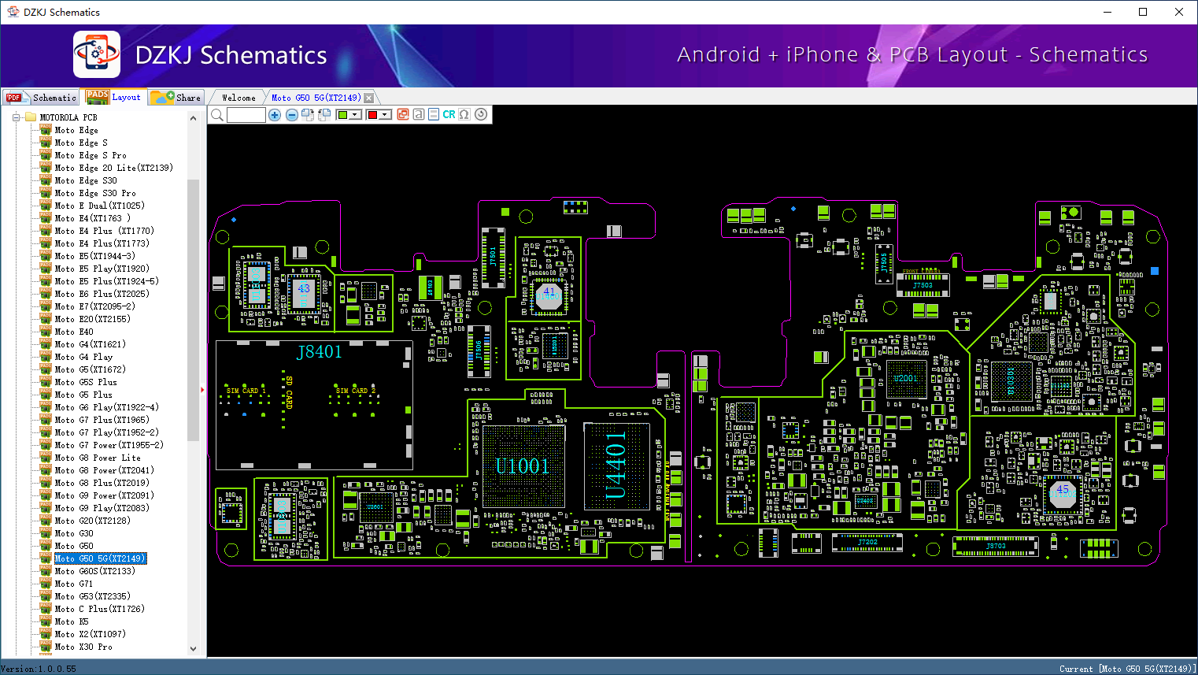The width and height of the screenshot is (1198, 675).
Task: Open the red color dropdown arrow
Action: click(x=385, y=115)
